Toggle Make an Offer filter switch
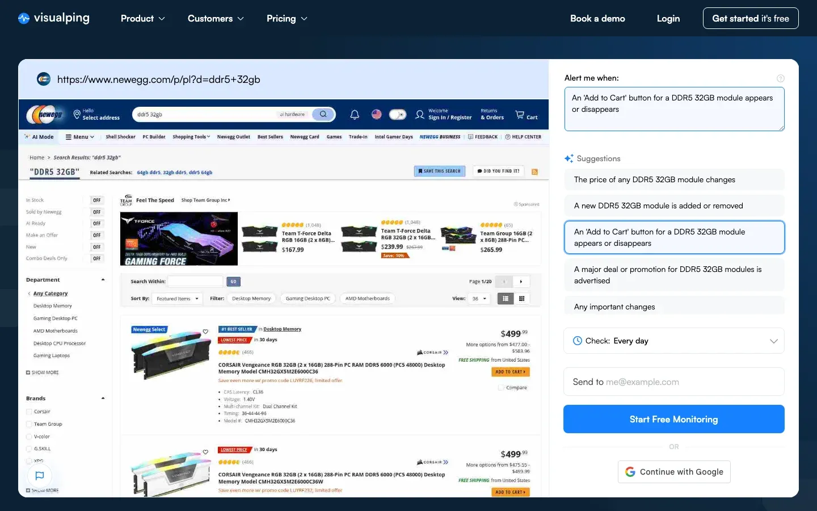 (x=96, y=235)
